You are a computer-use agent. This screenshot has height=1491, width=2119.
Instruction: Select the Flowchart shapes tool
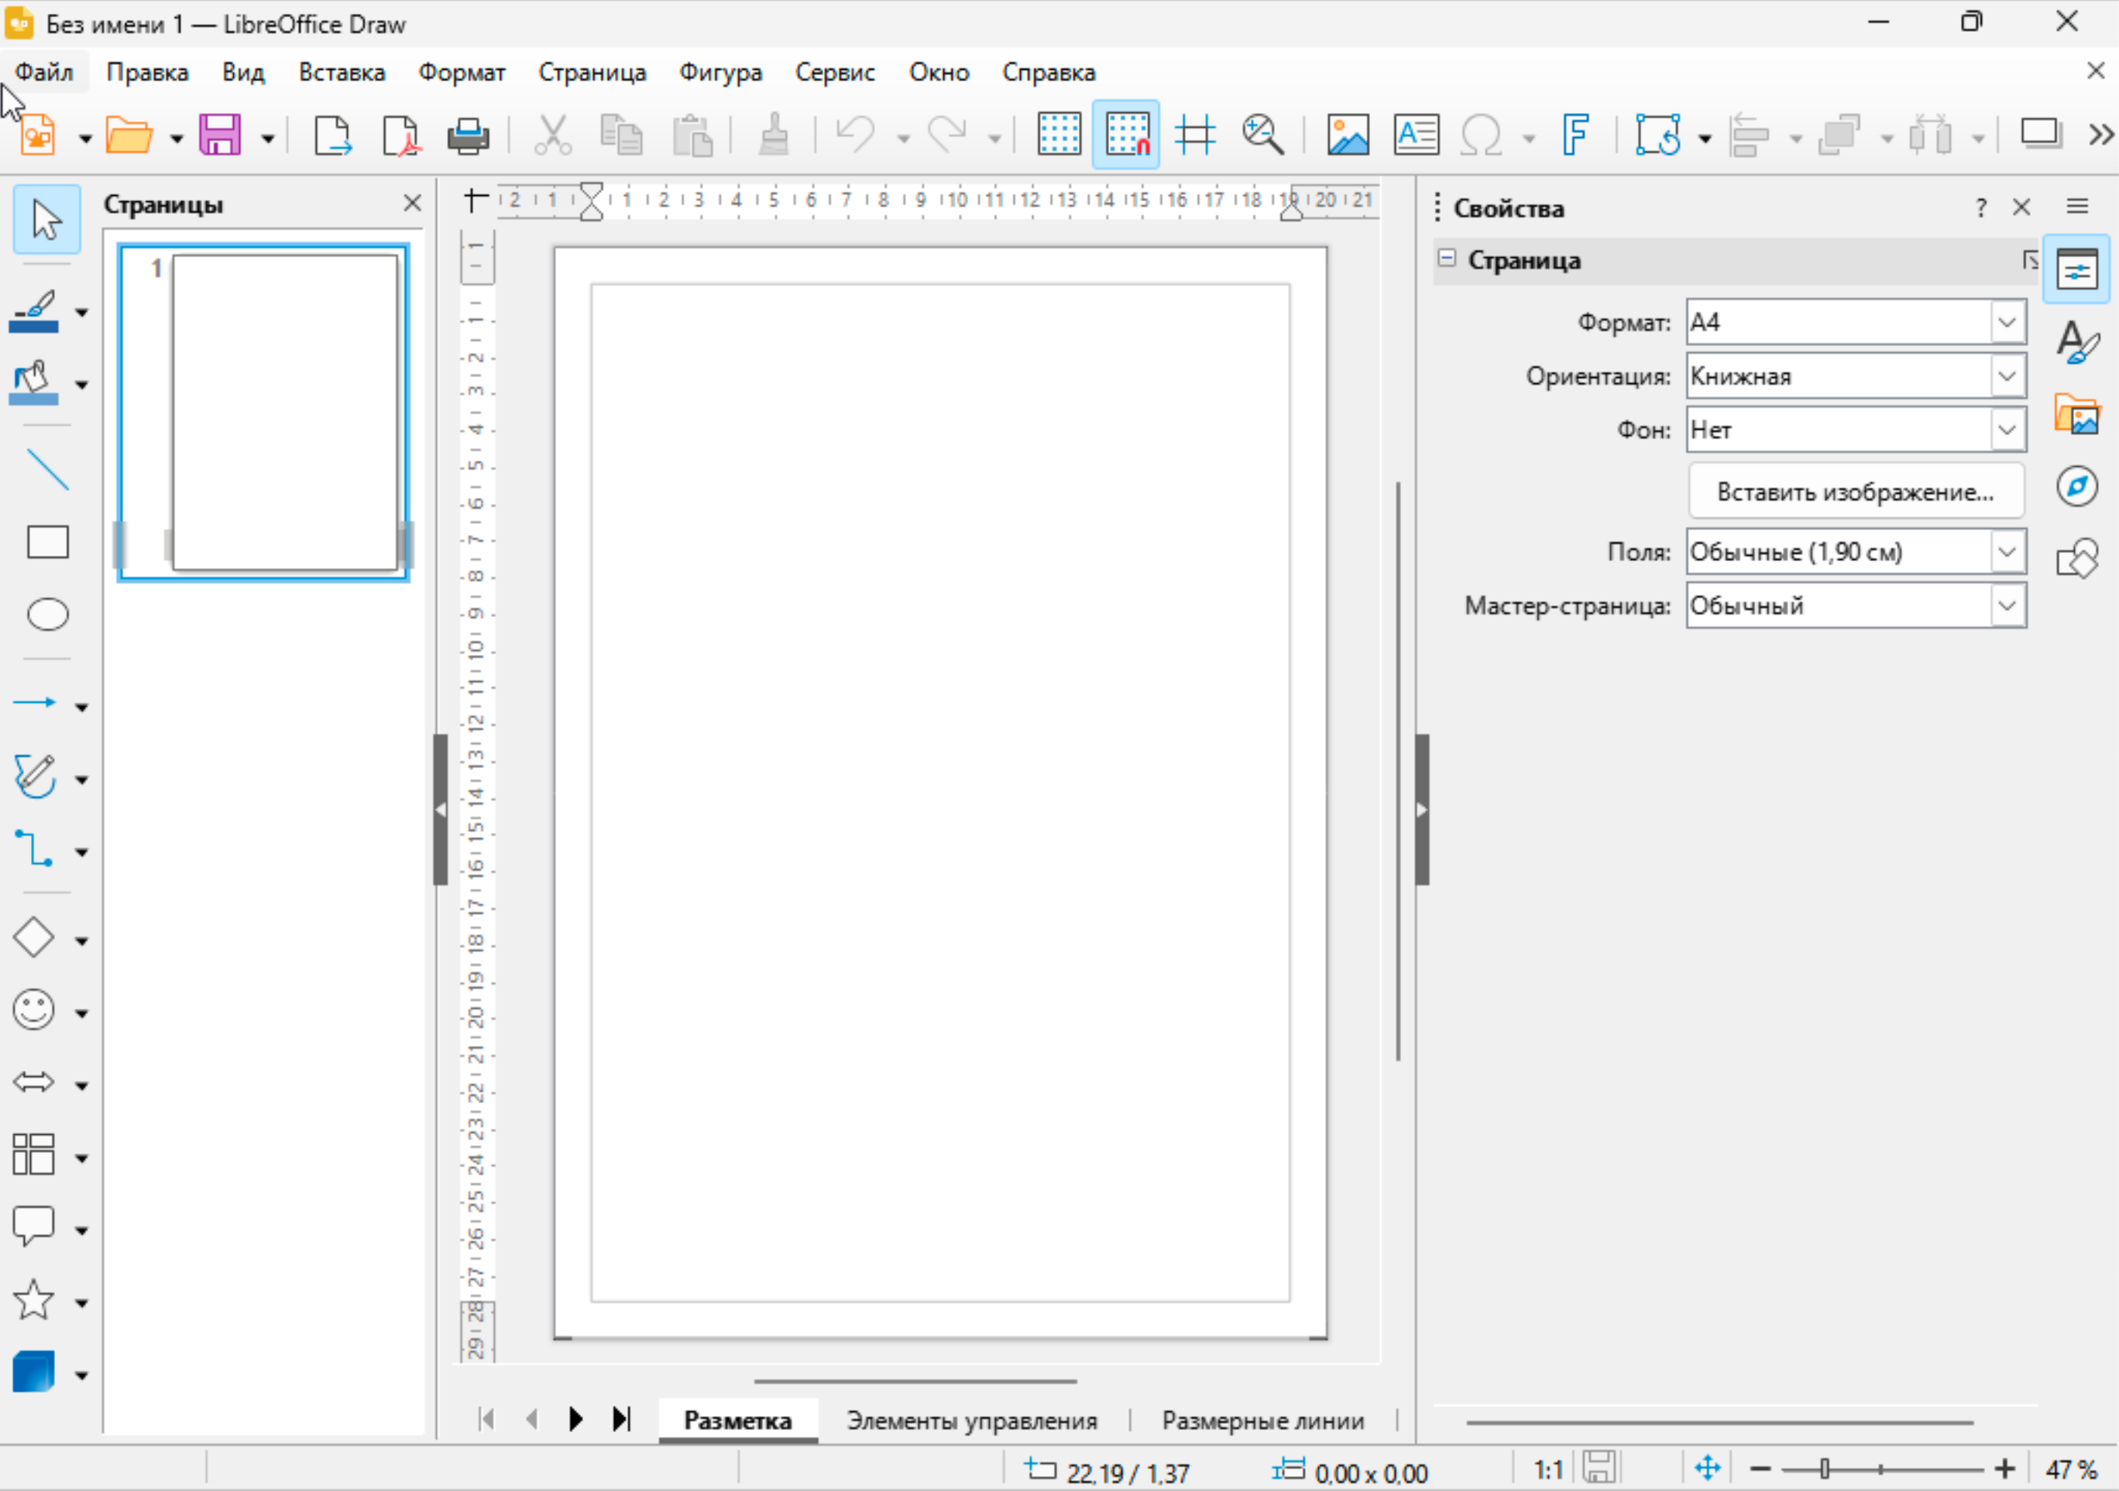pyautogui.click(x=35, y=1155)
